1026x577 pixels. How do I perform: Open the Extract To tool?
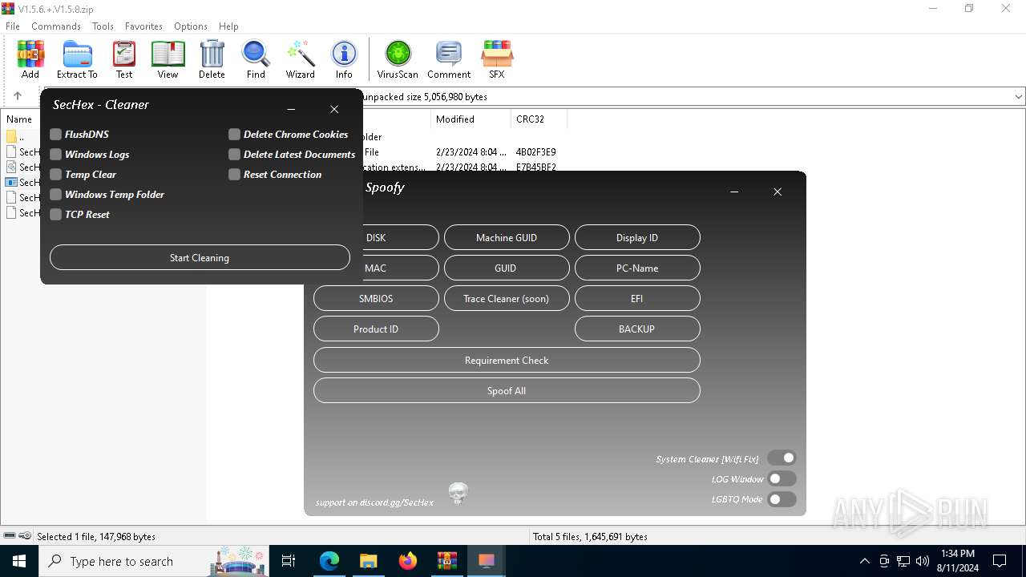pyautogui.click(x=77, y=60)
